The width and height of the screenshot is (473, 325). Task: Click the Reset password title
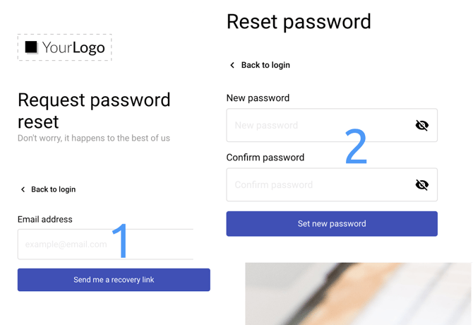(x=299, y=21)
